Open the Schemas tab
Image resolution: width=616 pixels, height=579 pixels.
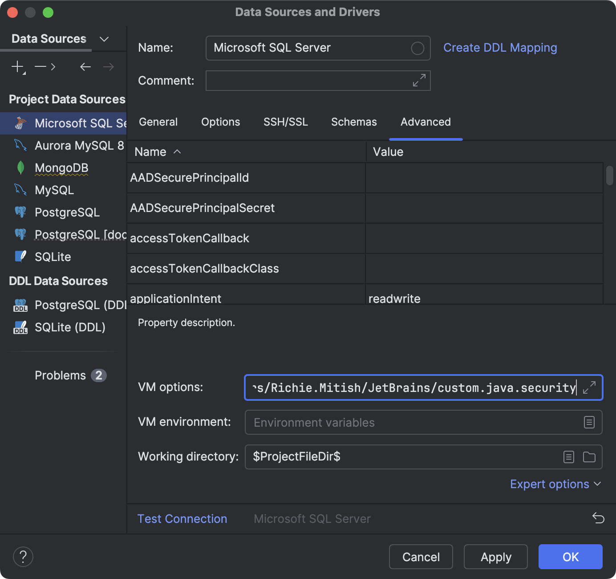pos(354,122)
